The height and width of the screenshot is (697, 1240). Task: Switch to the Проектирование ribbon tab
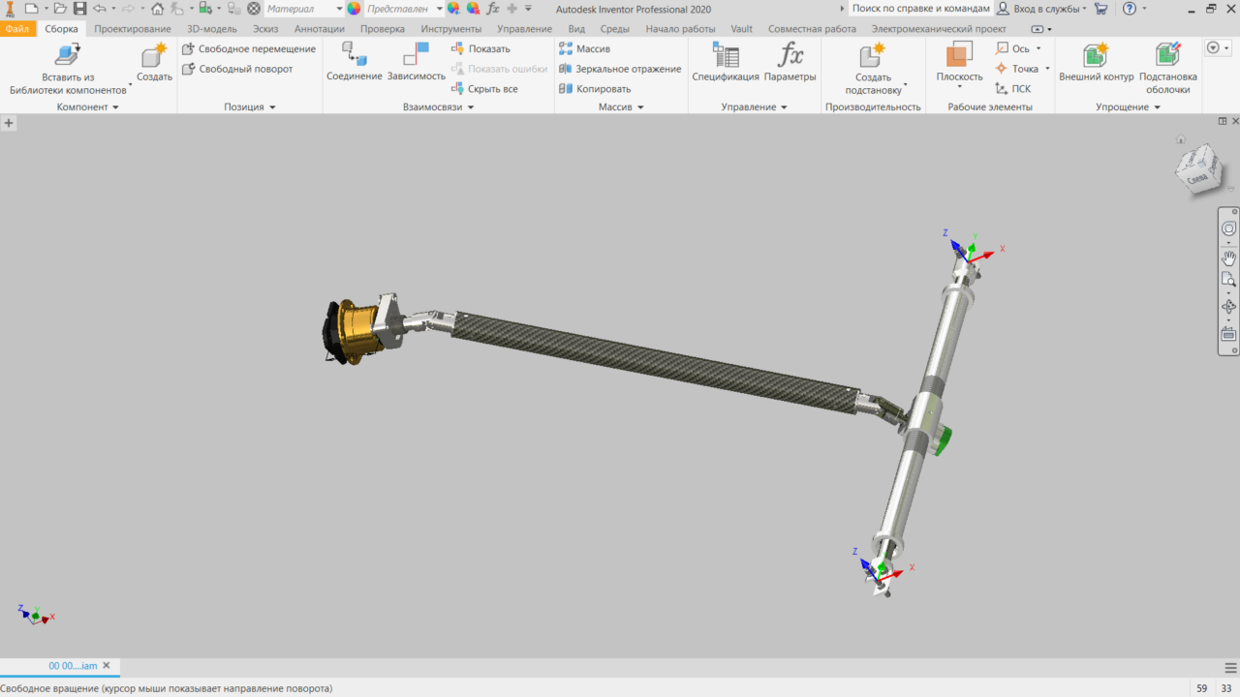tap(133, 29)
